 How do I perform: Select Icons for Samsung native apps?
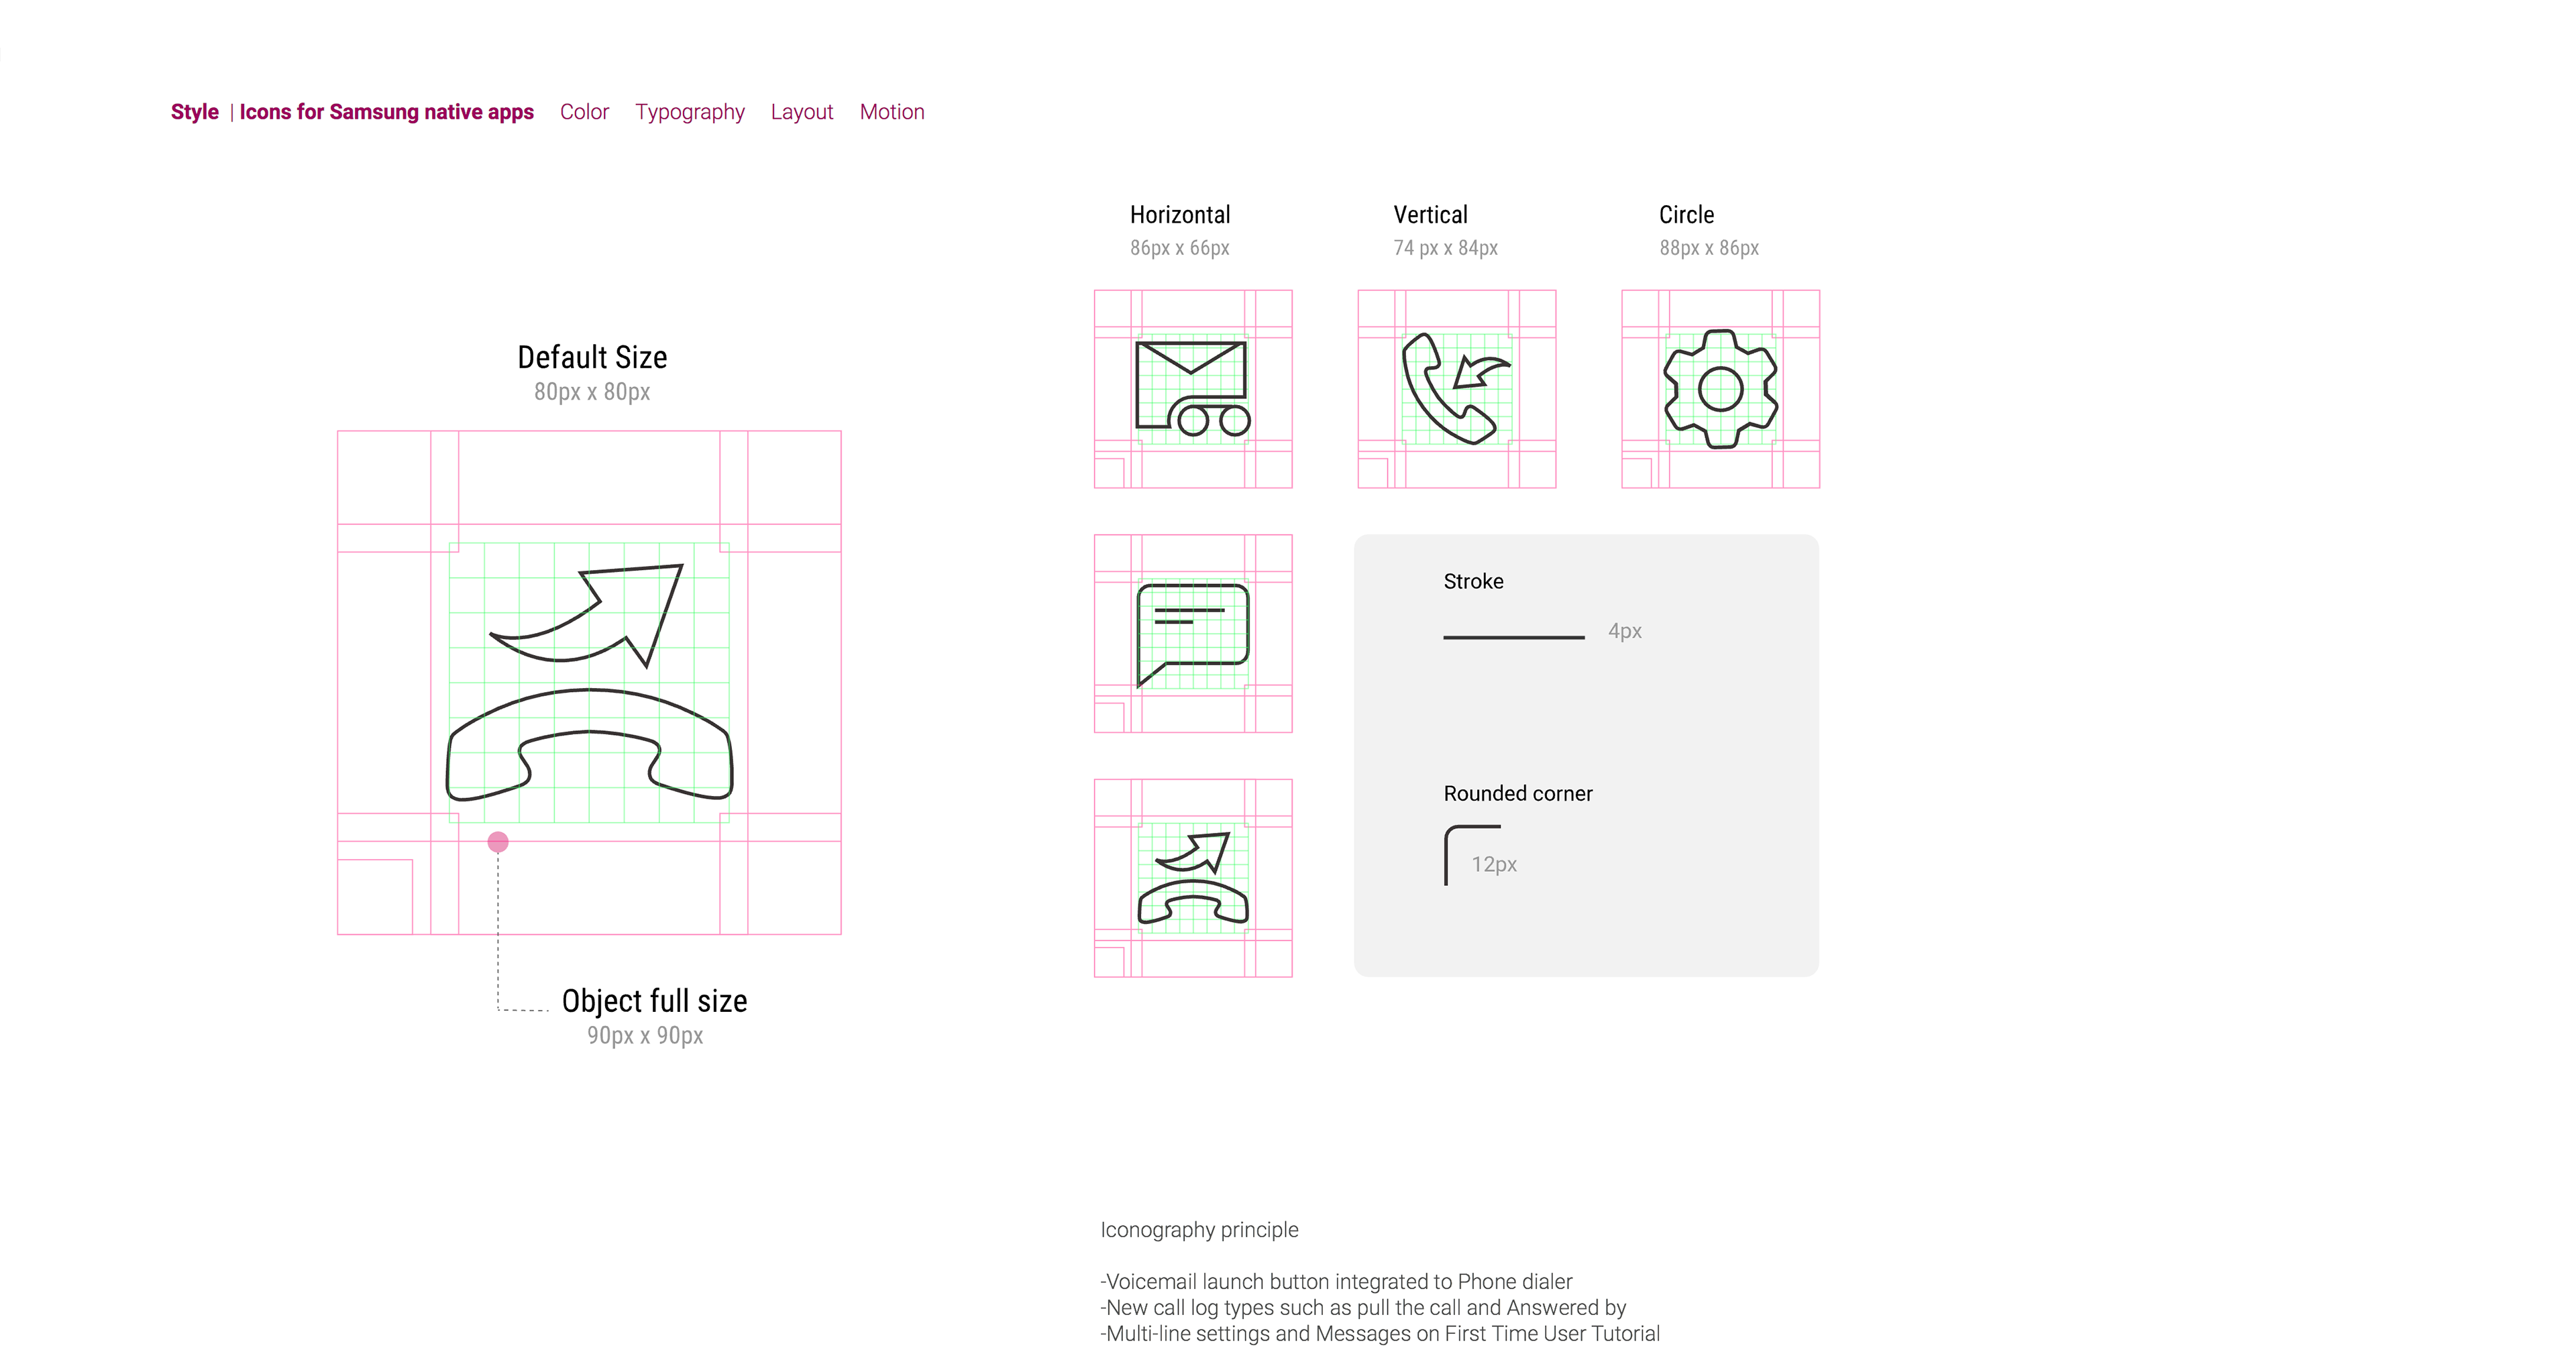point(386,112)
